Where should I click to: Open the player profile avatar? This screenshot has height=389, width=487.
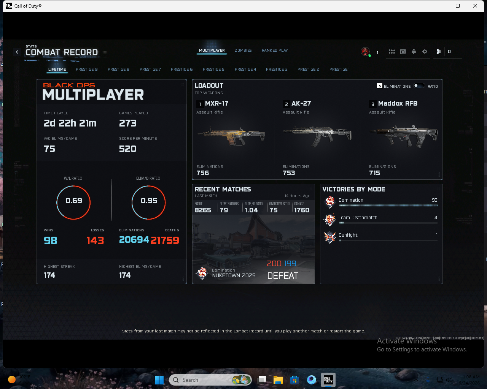[365, 52]
